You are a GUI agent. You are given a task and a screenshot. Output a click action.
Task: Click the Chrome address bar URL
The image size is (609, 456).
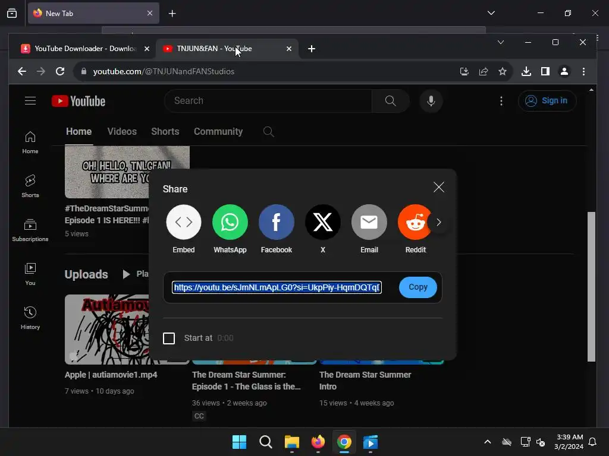[164, 71]
